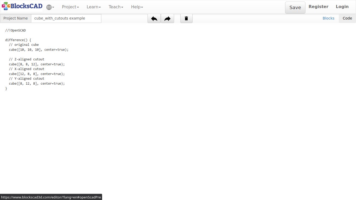Undo the last action
The height and width of the screenshot is (200, 356).
coord(154,18)
